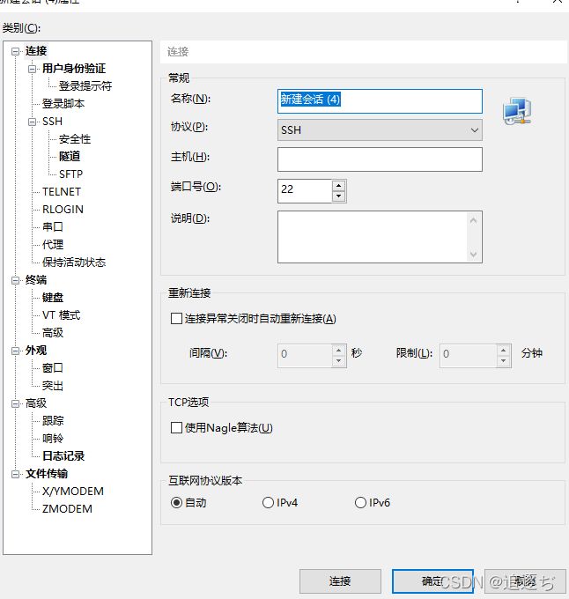Image resolution: width=569 pixels, height=599 pixels.
Task: Collapse the 高级 category tree node
Action: coord(15,403)
